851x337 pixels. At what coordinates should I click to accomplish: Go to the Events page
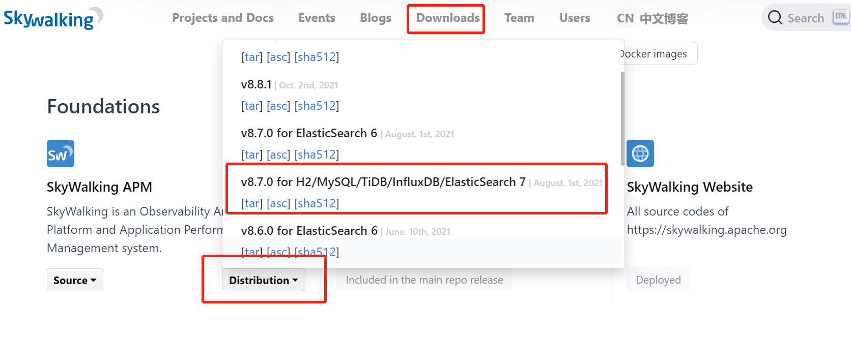317,18
